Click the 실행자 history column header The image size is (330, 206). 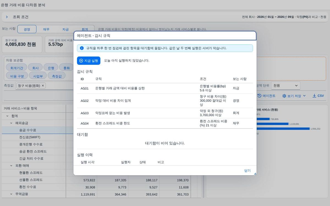pyautogui.click(x=126, y=162)
